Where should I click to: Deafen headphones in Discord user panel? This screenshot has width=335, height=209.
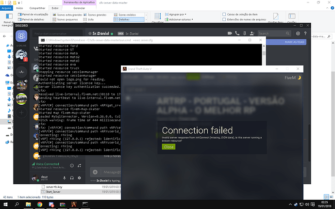click(72, 178)
